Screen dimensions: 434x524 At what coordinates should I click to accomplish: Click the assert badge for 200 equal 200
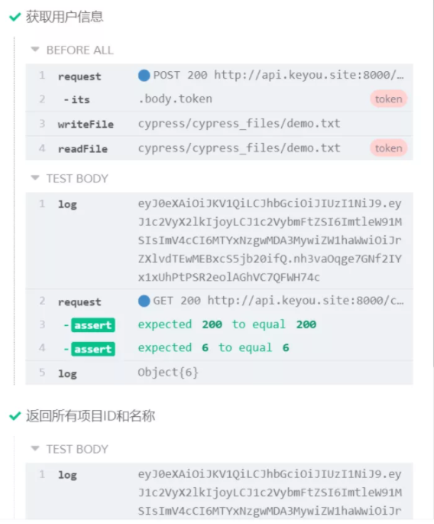[92, 325]
